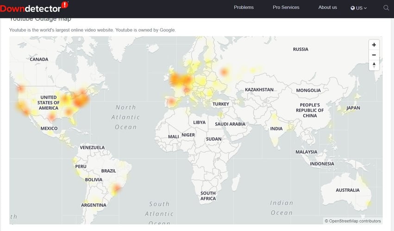The width and height of the screenshot is (394, 231).
Task: Open the Downdetector logo home link
Action: [34, 7]
